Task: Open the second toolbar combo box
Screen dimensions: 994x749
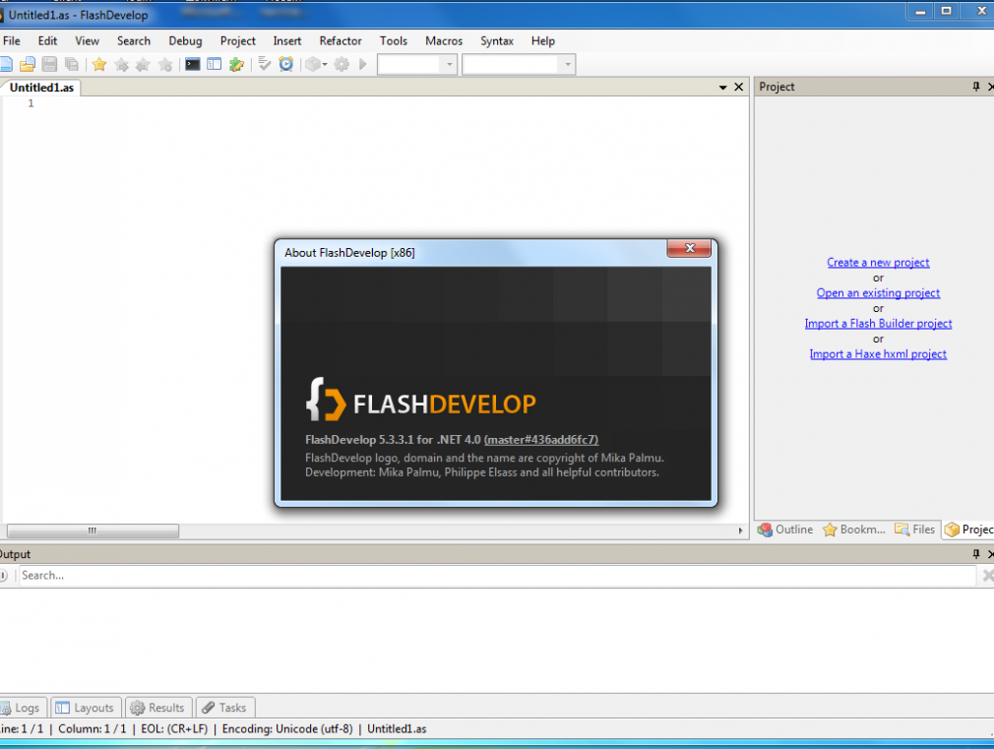Action: 519,64
